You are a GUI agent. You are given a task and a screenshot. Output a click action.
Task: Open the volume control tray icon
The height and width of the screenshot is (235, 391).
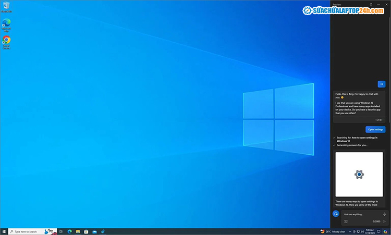tap(362, 231)
